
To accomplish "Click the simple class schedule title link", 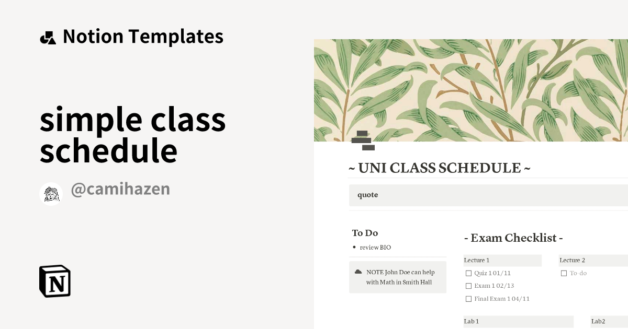I will 132,135.
